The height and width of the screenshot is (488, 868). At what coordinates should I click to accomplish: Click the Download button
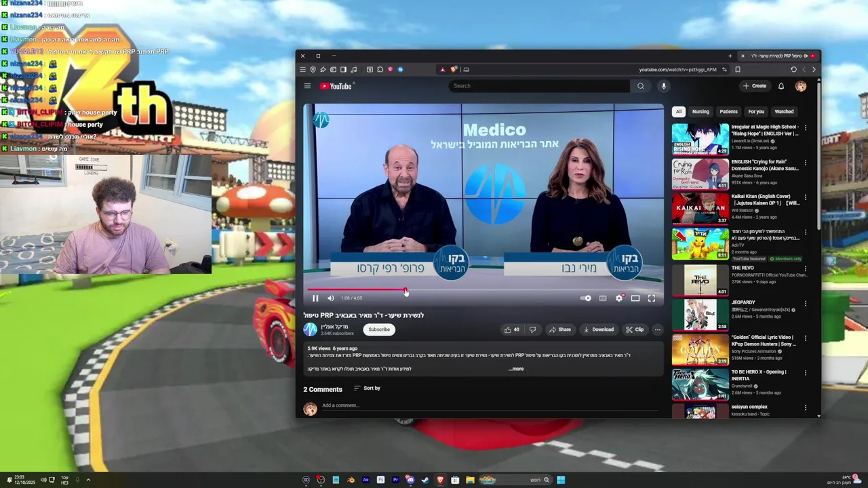tap(599, 329)
